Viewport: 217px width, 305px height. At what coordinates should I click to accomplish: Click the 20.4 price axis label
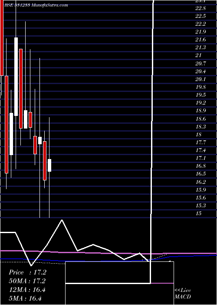pyautogui.click(x=201, y=71)
